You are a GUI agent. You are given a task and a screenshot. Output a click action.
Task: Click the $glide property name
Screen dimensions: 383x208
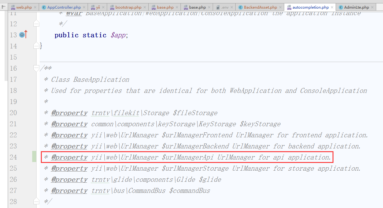(x=210, y=179)
